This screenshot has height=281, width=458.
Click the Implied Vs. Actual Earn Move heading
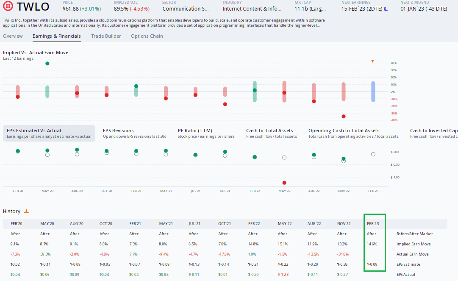click(x=36, y=53)
